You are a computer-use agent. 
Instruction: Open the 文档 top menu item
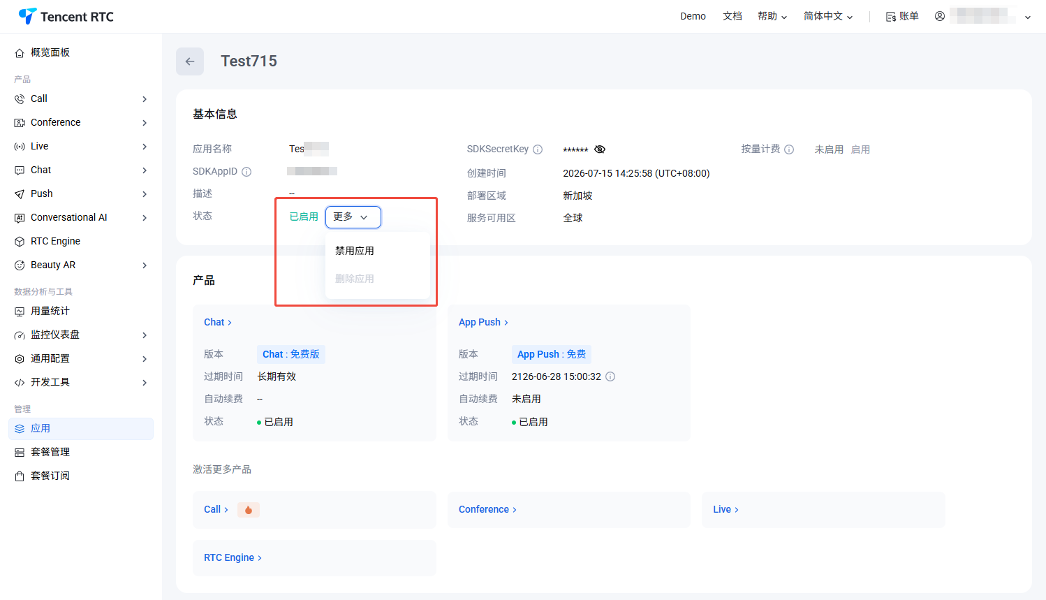click(x=732, y=16)
